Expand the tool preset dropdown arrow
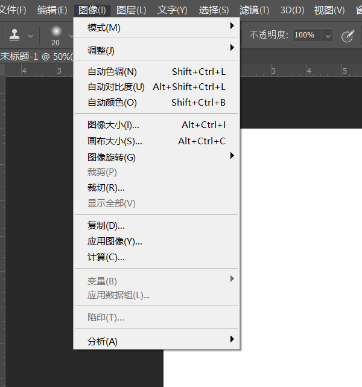The height and width of the screenshot is (387, 362). (x=30, y=36)
